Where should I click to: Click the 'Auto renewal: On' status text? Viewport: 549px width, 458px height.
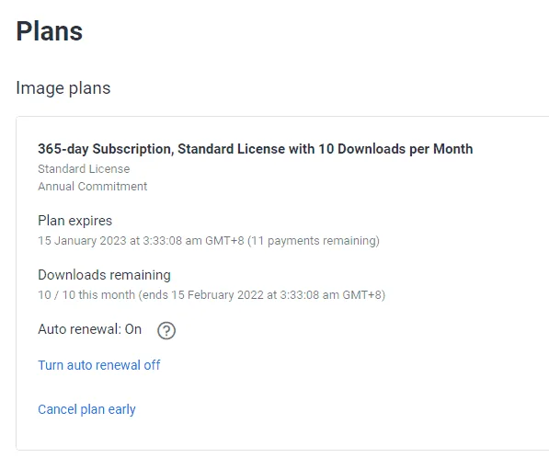tap(89, 329)
